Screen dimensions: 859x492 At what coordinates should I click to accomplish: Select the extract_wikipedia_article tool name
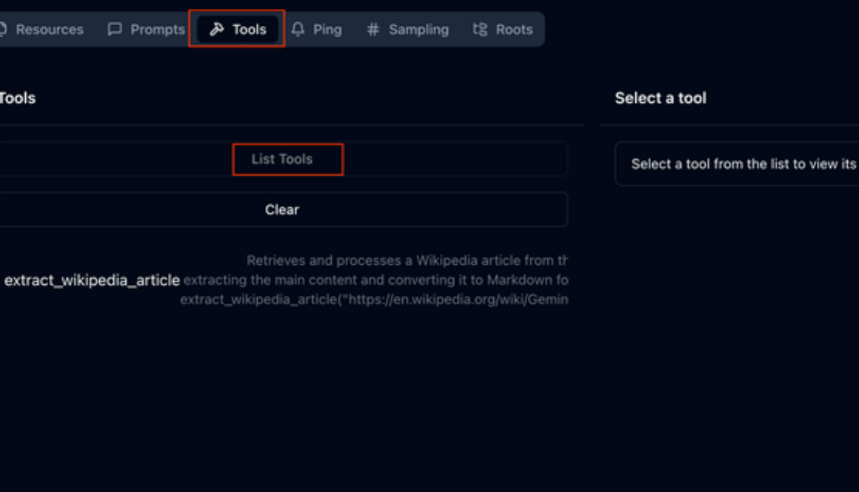click(92, 280)
